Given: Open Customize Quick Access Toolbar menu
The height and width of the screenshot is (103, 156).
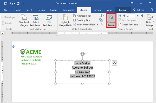Looking at the screenshot, I should tap(24, 4).
